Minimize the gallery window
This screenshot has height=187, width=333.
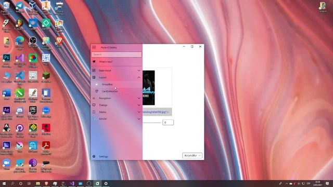pos(184,46)
